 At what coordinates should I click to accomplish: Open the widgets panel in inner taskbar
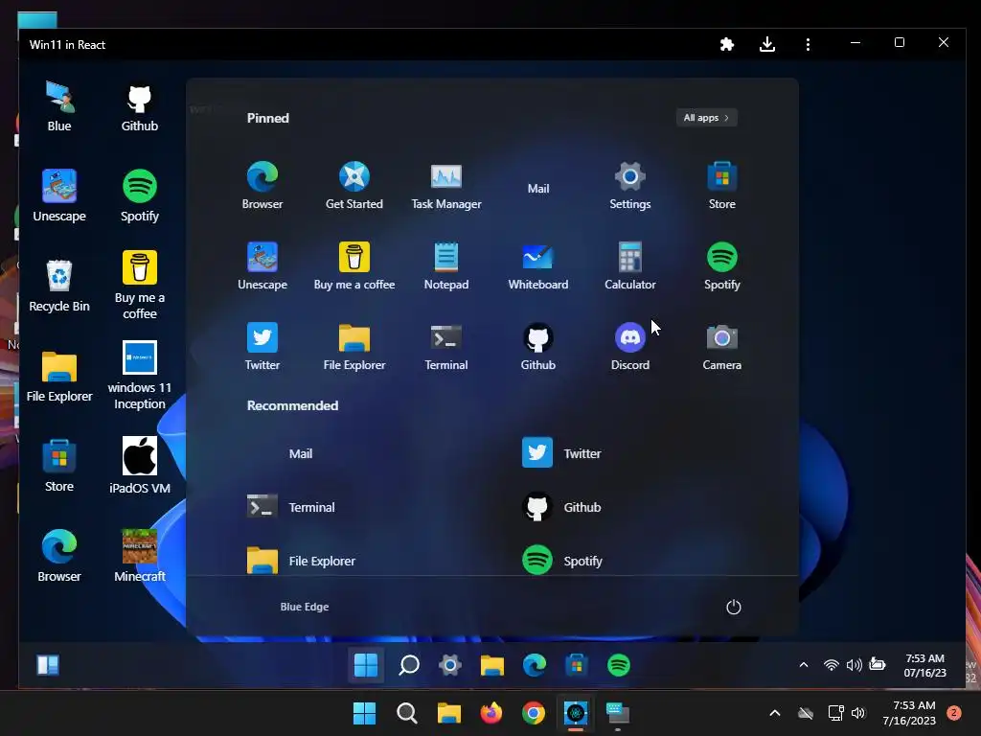[48, 665]
